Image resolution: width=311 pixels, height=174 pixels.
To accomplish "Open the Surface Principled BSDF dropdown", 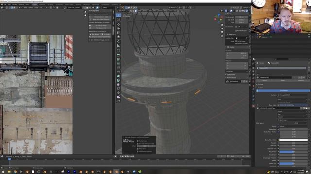I will [293, 95].
